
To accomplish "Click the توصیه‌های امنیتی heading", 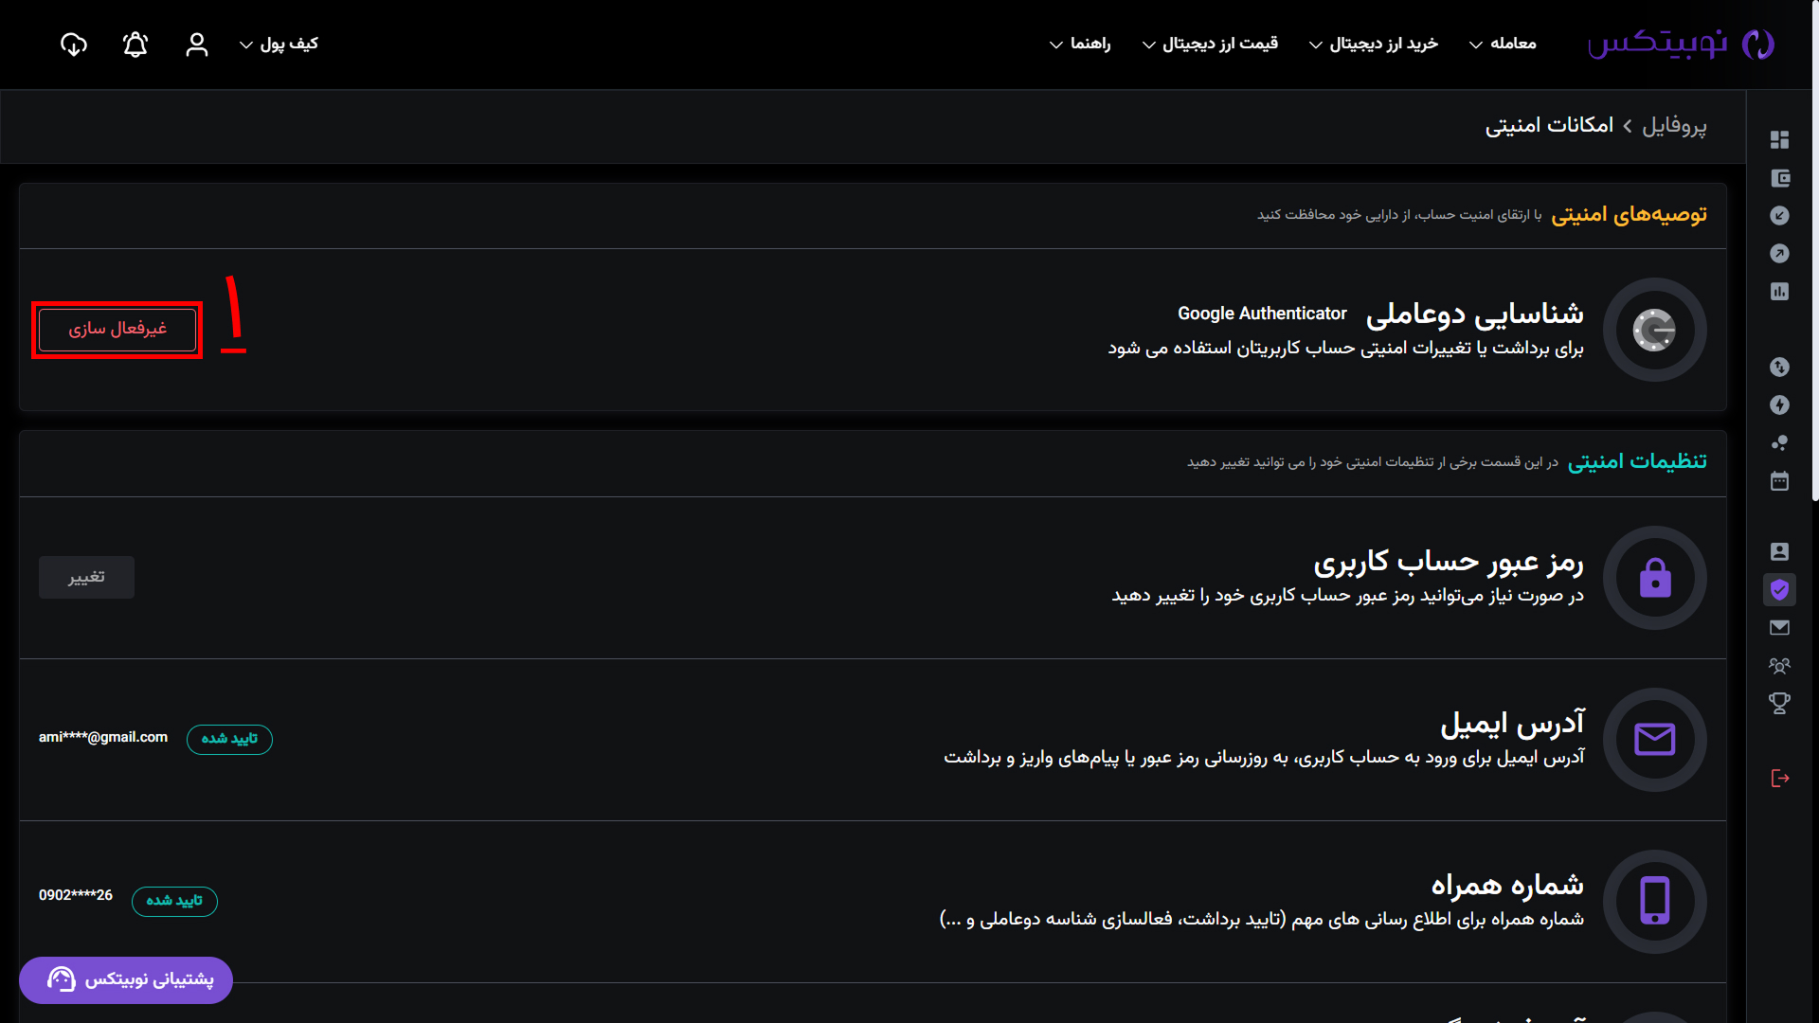I will pos(1629,215).
